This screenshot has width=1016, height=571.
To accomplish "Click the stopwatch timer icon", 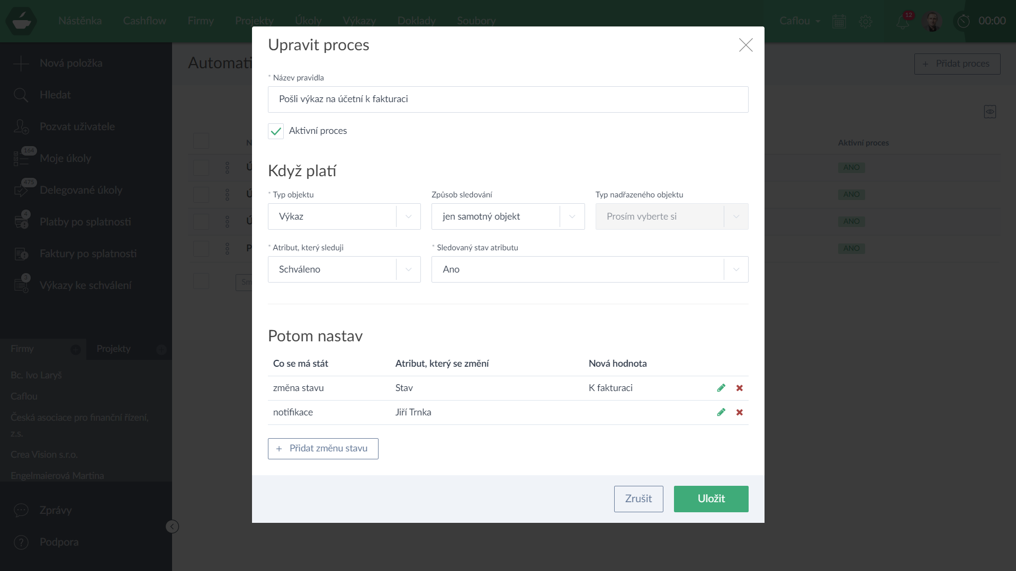I will 963,21.
